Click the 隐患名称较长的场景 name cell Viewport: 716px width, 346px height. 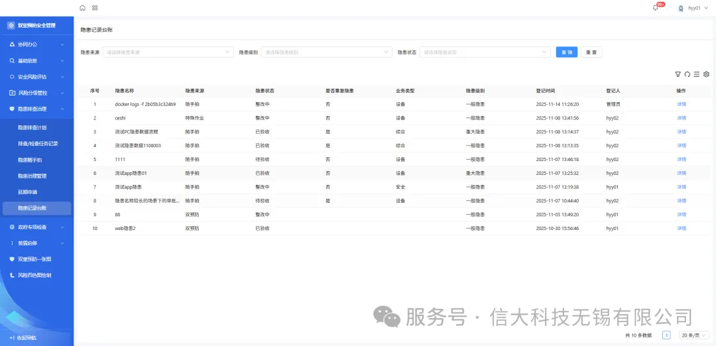point(147,201)
